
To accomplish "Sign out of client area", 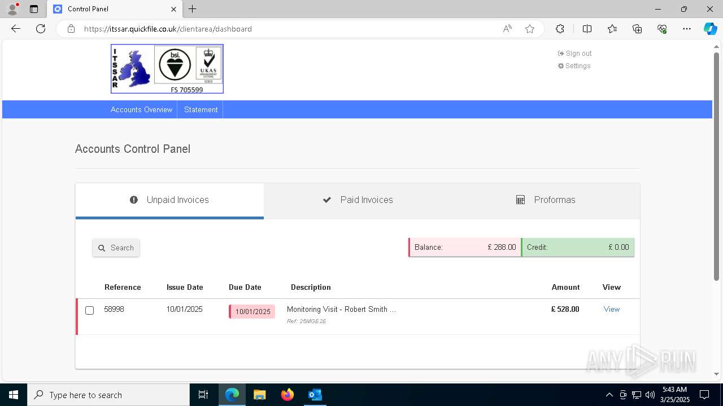I will click(575, 54).
